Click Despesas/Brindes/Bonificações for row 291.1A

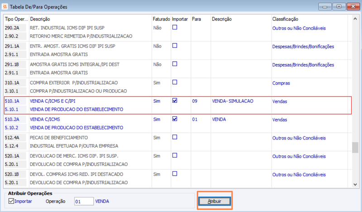303,47
